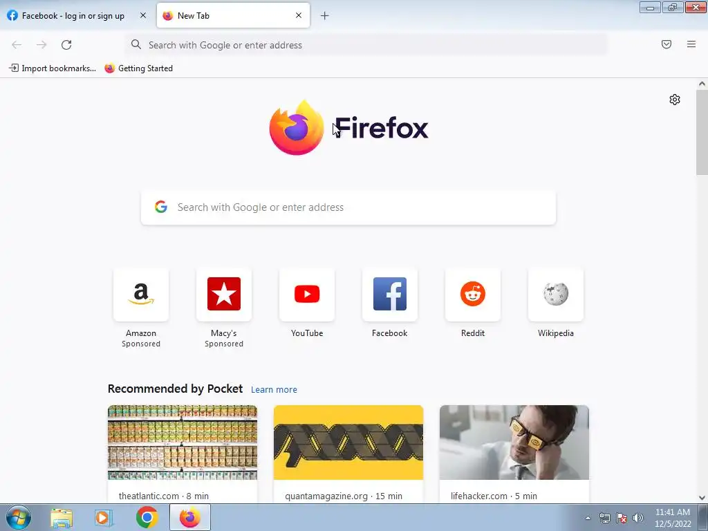708x531 pixels.
Task: Open the Getting Started bookmark
Action: (x=138, y=68)
